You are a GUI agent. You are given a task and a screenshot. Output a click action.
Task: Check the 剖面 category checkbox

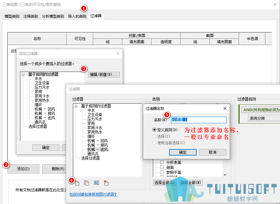click(162, 167)
